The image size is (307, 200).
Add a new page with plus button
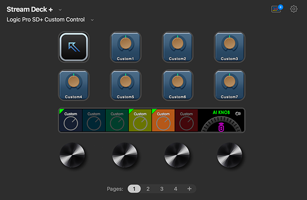(189, 189)
